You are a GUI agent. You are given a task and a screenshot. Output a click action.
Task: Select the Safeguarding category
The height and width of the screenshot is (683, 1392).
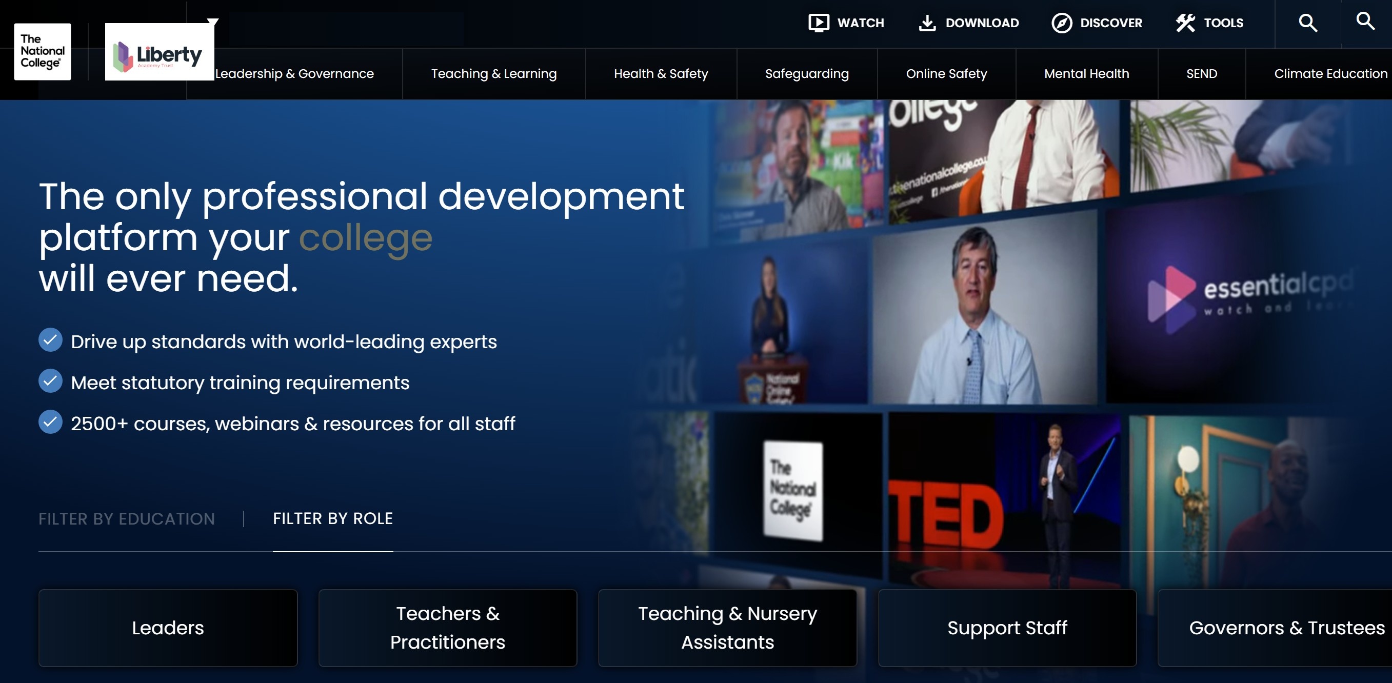click(x=807, y=73)
